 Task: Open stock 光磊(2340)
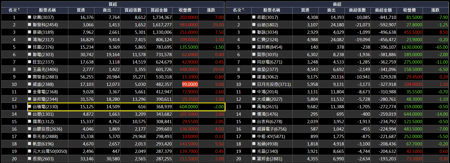coord(267,151)
